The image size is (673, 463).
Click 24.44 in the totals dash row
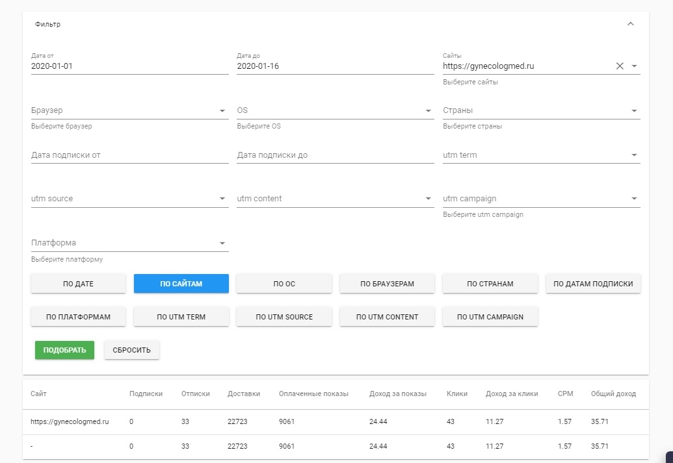coord(378,446)
